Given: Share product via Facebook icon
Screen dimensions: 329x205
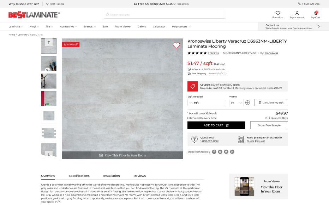Looking at the screenshot, I should [214, 152].
